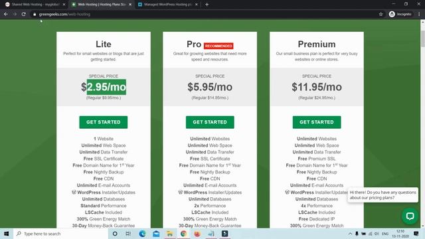This screenshot has width=425, height=239.
Task: Get started with the Premium plan
Action: pos(317,122)
